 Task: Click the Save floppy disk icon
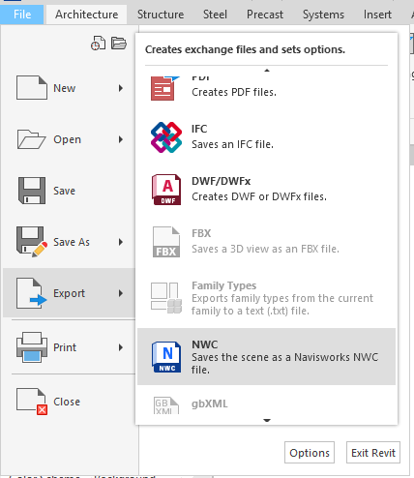tap(32, 191)
